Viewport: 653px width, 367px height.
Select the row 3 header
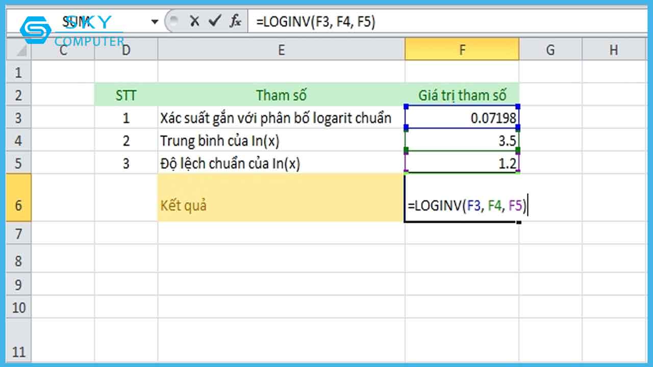(x=18, y=118)
